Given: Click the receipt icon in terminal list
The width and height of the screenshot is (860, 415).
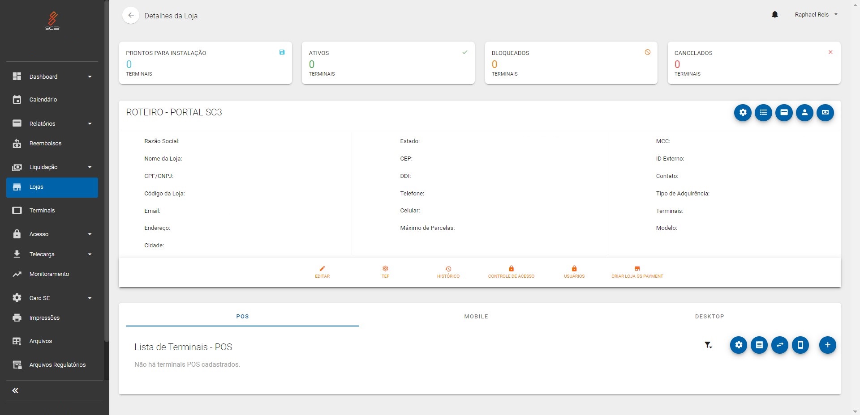Looking at the screenshot, I should tap(759, 345).
